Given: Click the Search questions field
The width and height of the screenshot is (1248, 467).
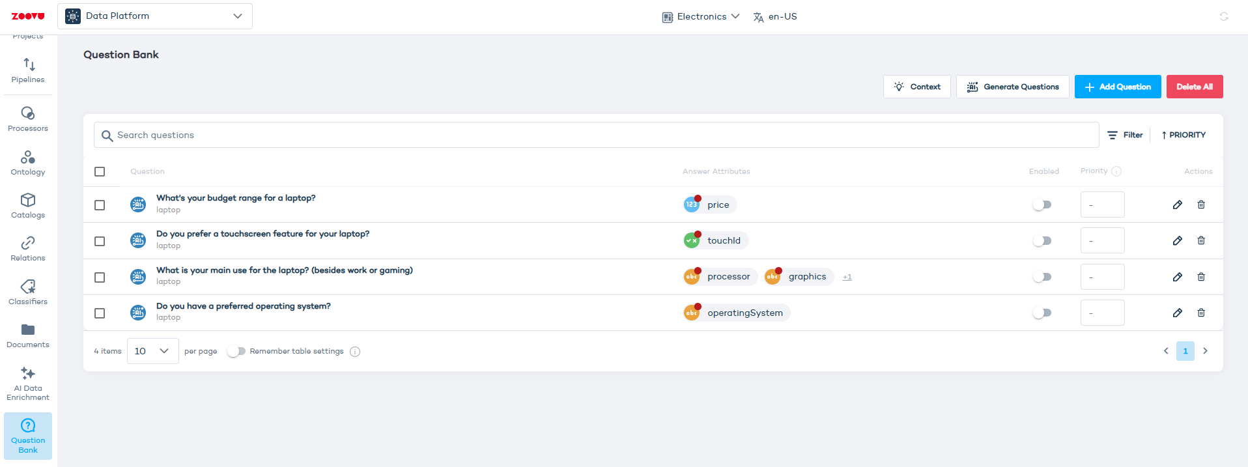Looking at the screenshot, I should point(596,135).
